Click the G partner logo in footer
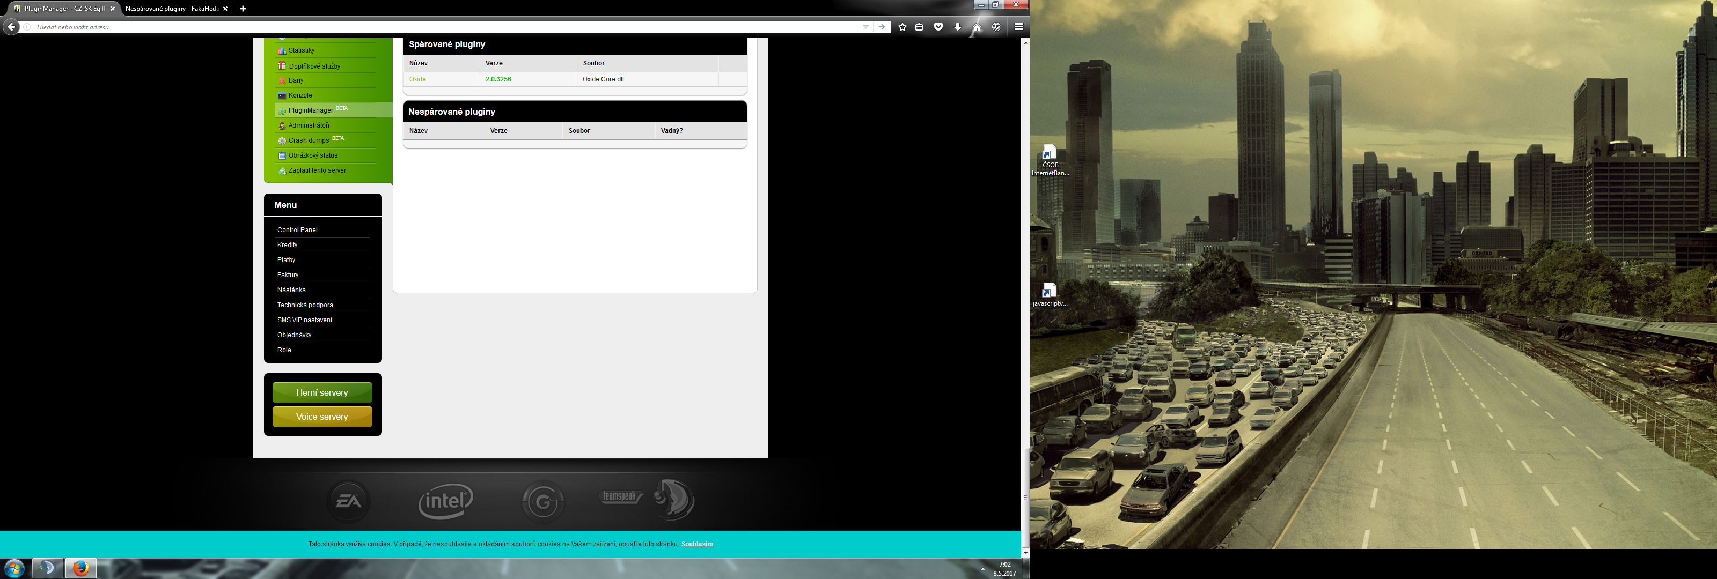 point(542,501)
